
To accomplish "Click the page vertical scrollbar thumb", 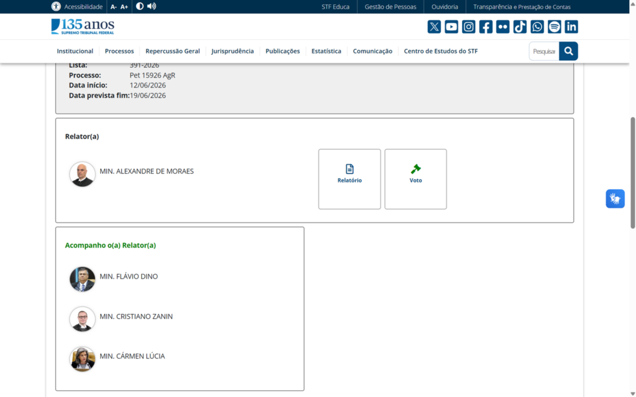I will (632, 172).
